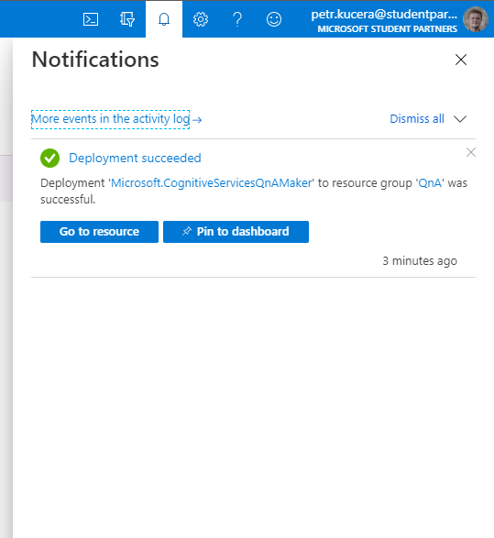
Task: Expand the chevron next to Dismiss all
Action: coord(460,119)
